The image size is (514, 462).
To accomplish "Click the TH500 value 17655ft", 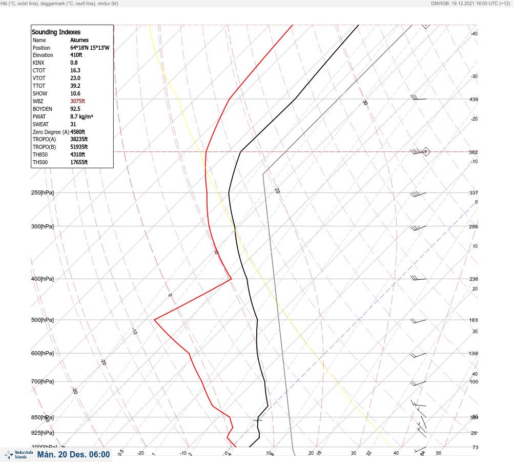I will coord(79,162).
